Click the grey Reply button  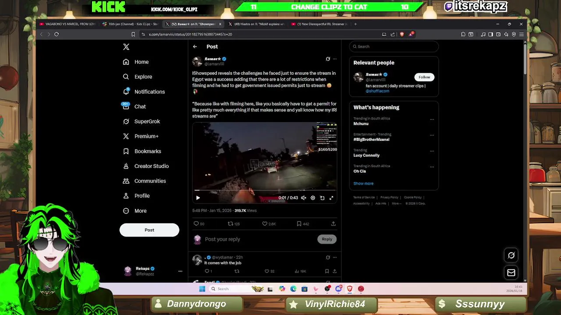tap(327, 239)
